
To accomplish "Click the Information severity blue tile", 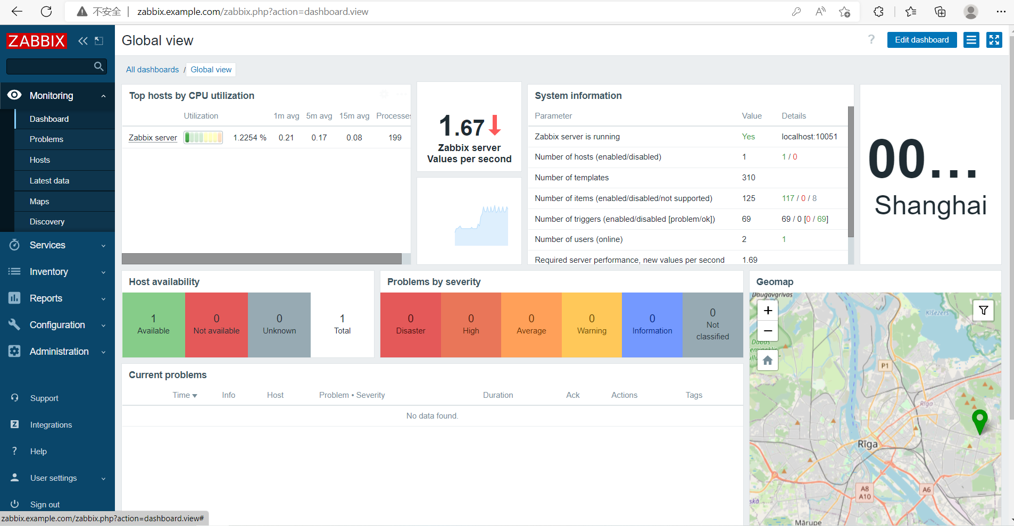I will [652, 325].
